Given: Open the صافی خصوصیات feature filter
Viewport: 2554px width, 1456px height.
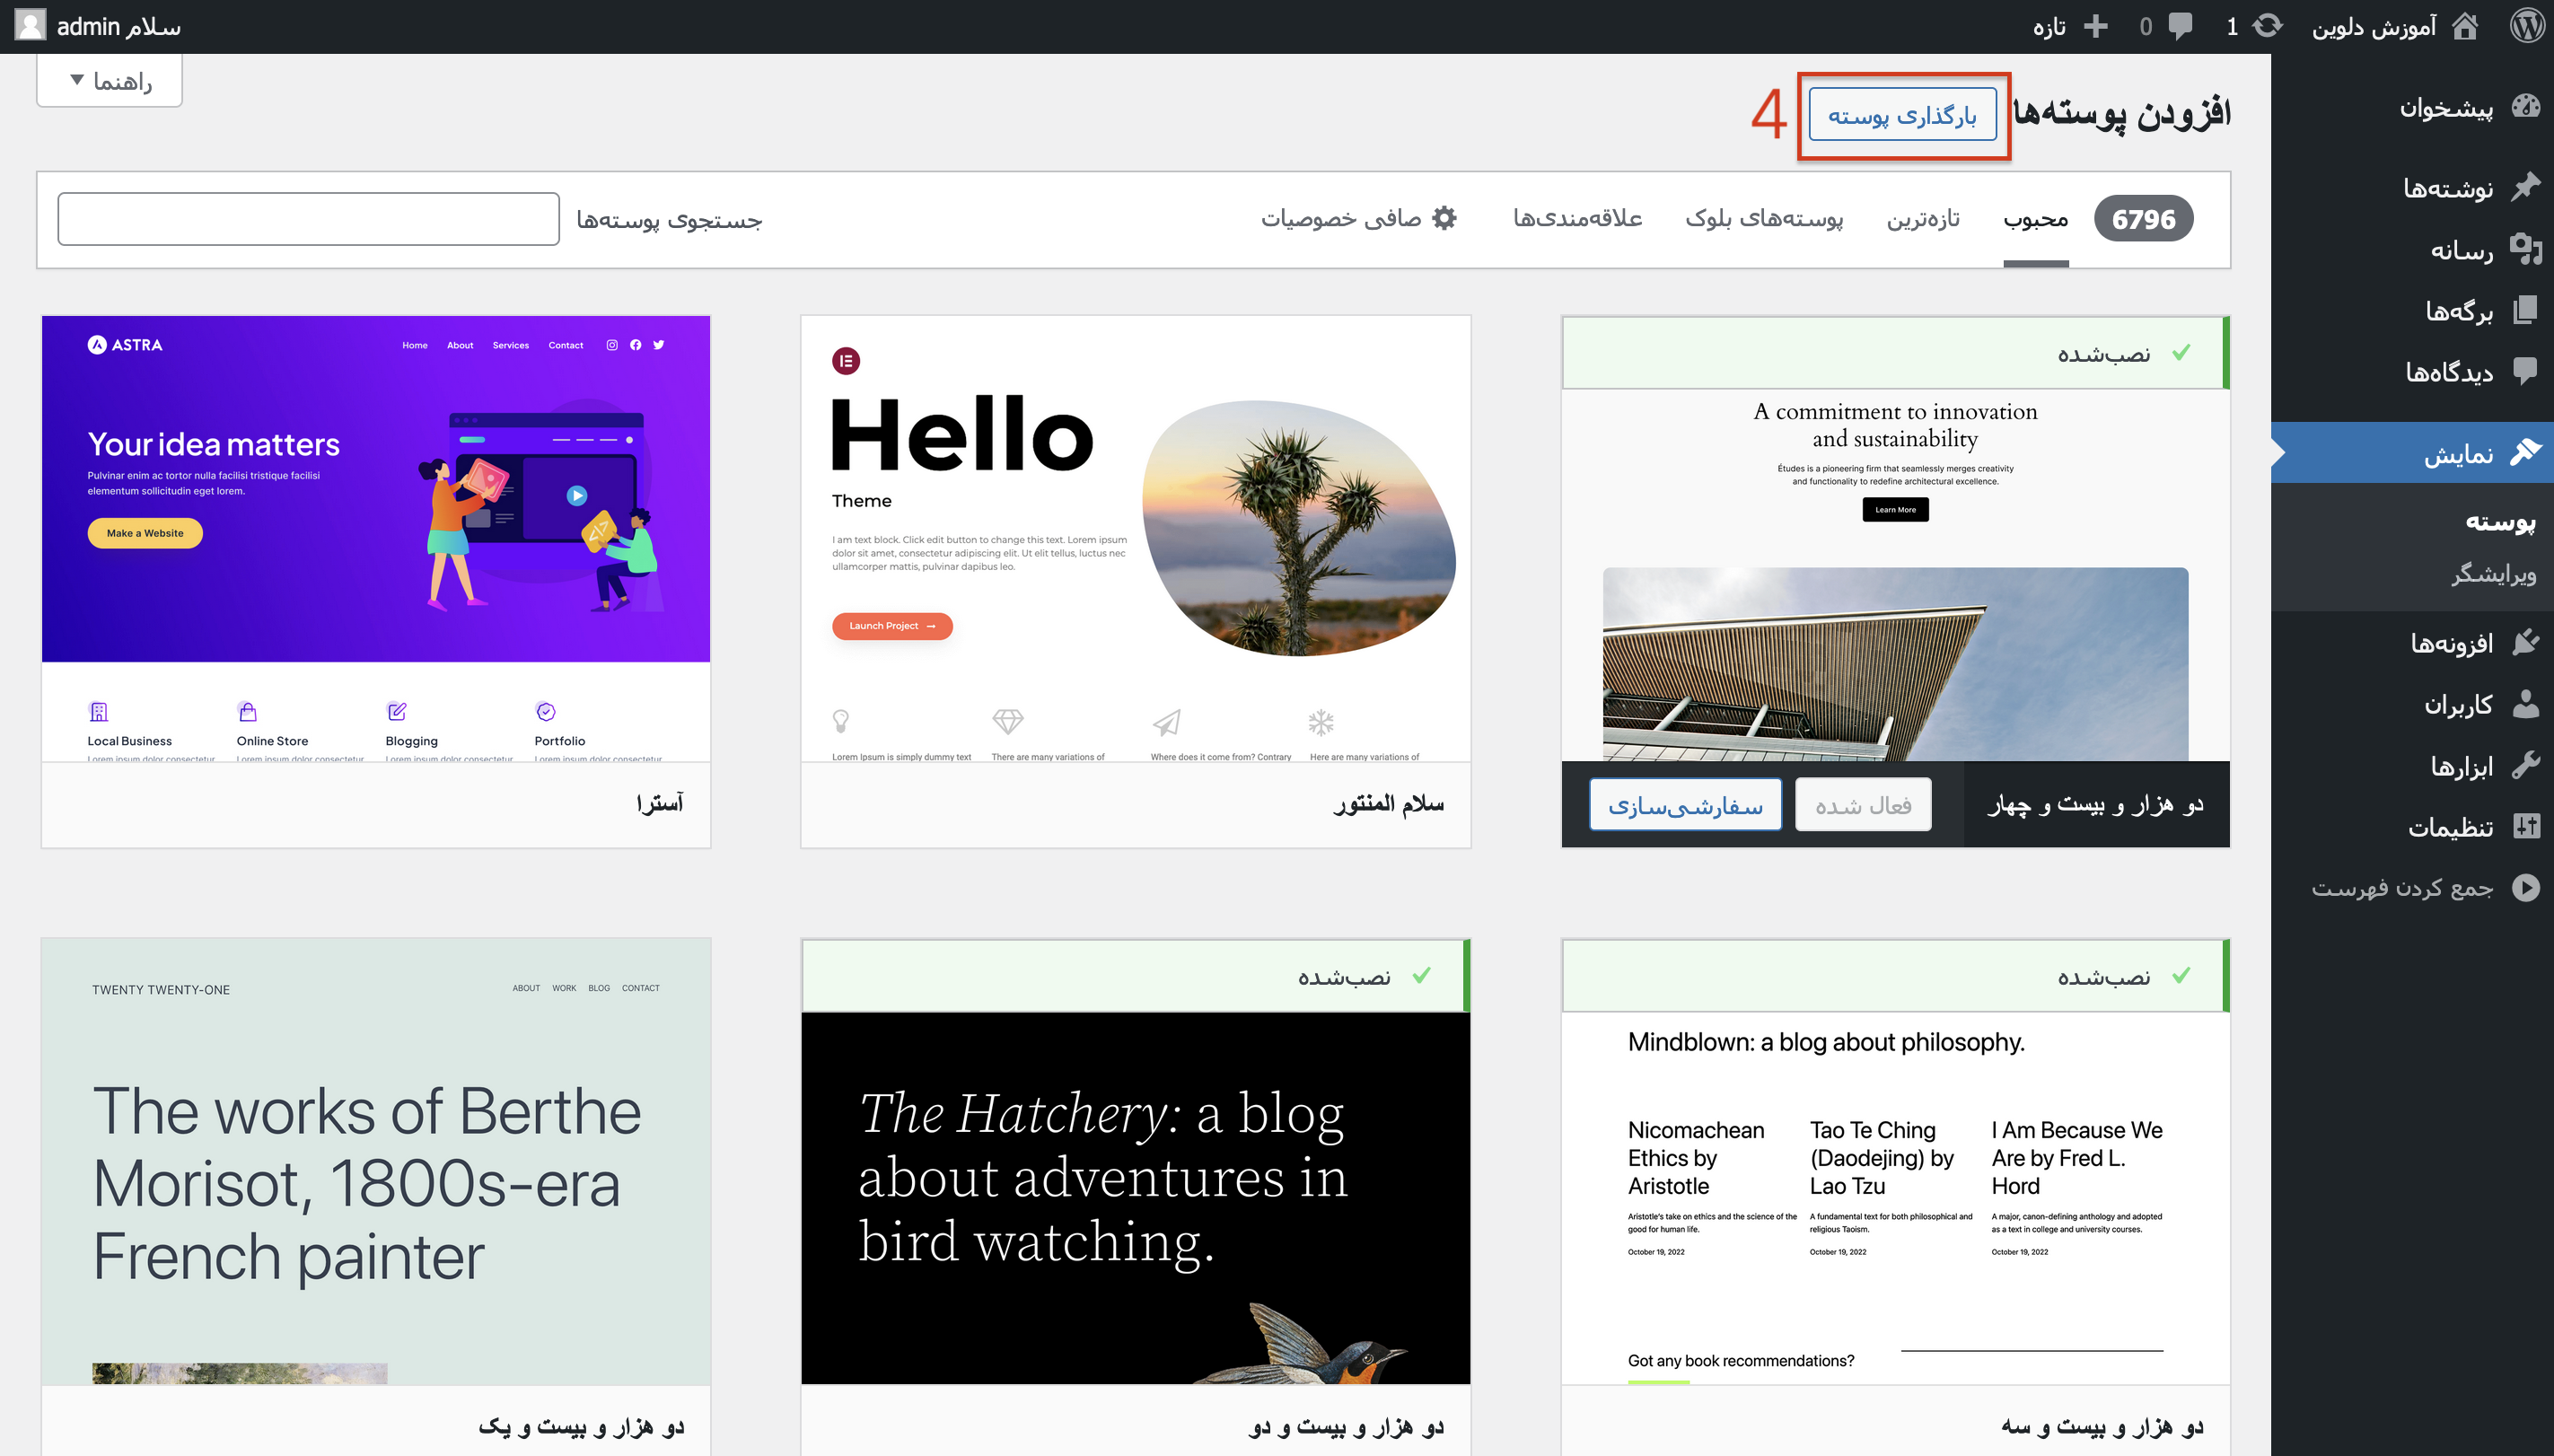Looking at the screenshot, I should (x=1359, y=219).
